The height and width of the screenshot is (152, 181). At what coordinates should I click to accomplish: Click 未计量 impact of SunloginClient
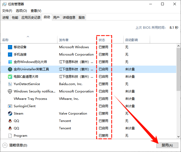tap(130, 106)
